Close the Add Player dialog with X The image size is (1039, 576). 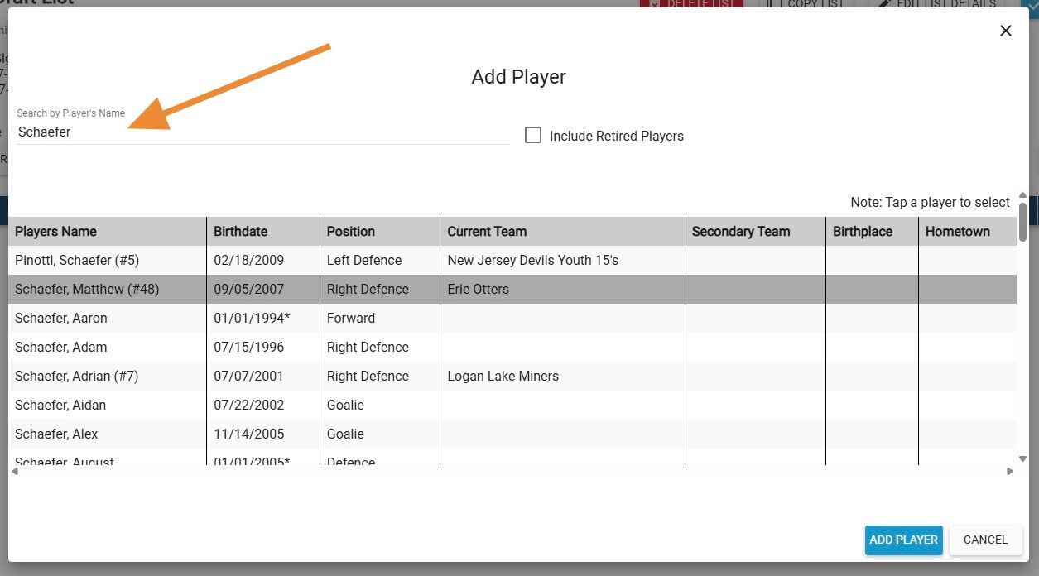(1006, 31)
